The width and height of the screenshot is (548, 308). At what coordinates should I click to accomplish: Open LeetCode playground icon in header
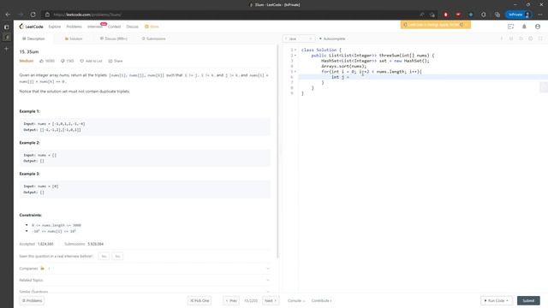510,27
